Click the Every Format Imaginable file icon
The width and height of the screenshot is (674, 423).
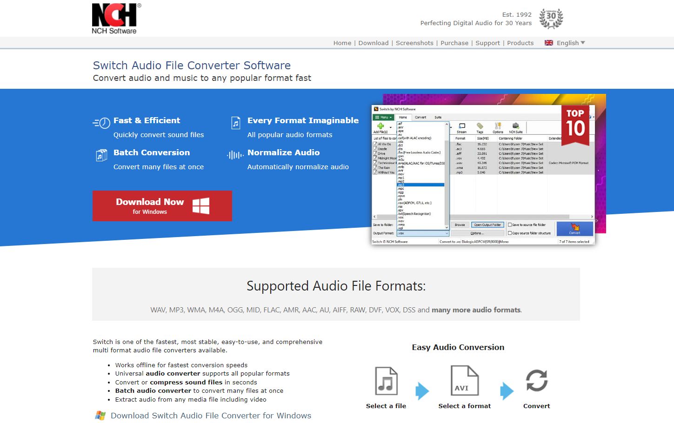pos(236,123)
